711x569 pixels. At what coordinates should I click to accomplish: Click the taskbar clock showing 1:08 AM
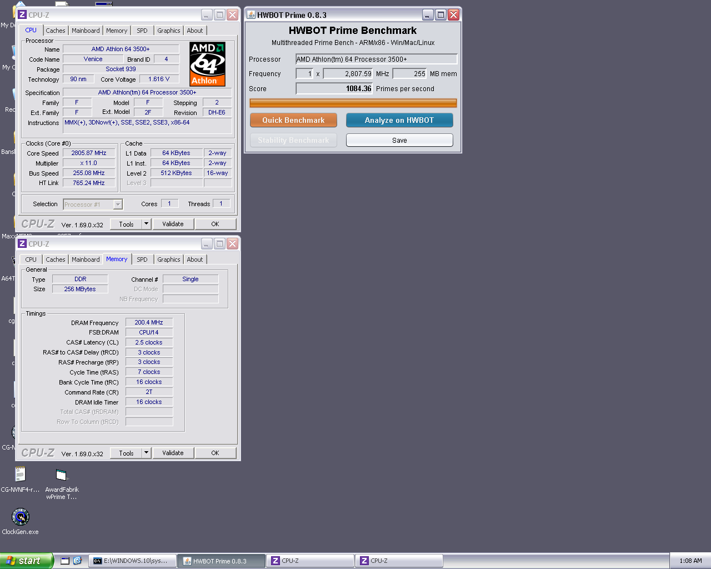690,561
